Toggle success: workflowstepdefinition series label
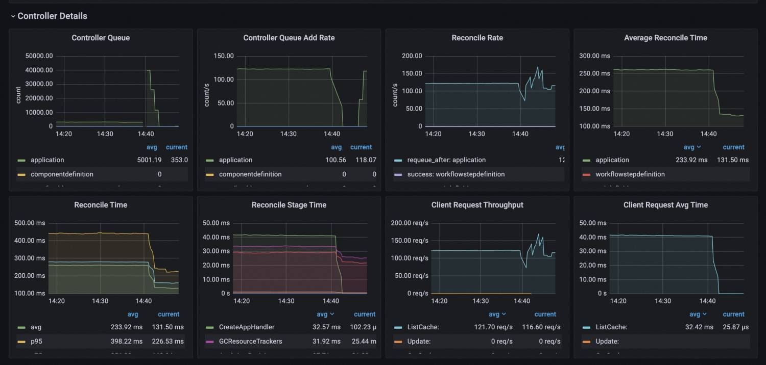Image resolution: width=766 pixels, height=365 pixels. [x=456, y=174]
